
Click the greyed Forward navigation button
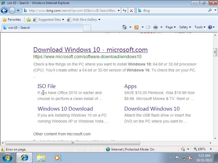(12, 11)
